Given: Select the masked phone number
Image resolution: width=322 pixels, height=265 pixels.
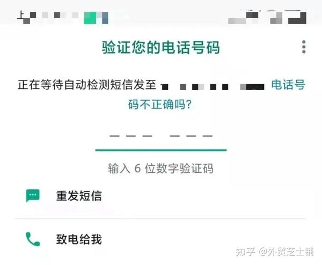Looking at the screenshot, I should [213, 87].
